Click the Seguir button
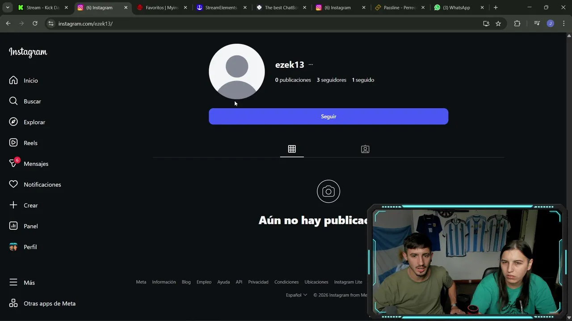 click(328, 116)
